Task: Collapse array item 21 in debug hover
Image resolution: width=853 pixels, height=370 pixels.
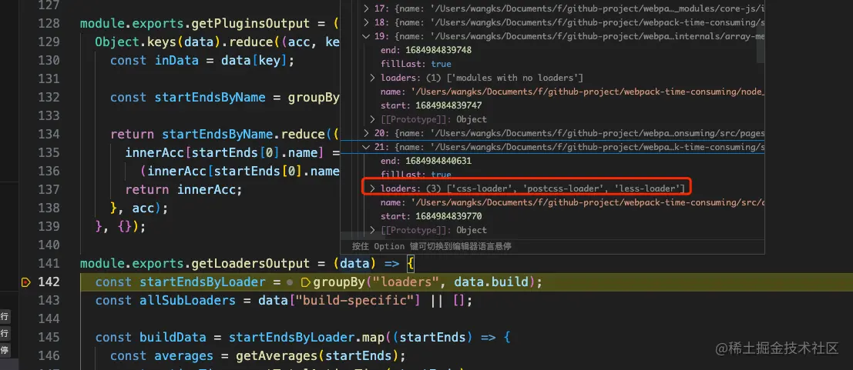Action: (366, 147)
